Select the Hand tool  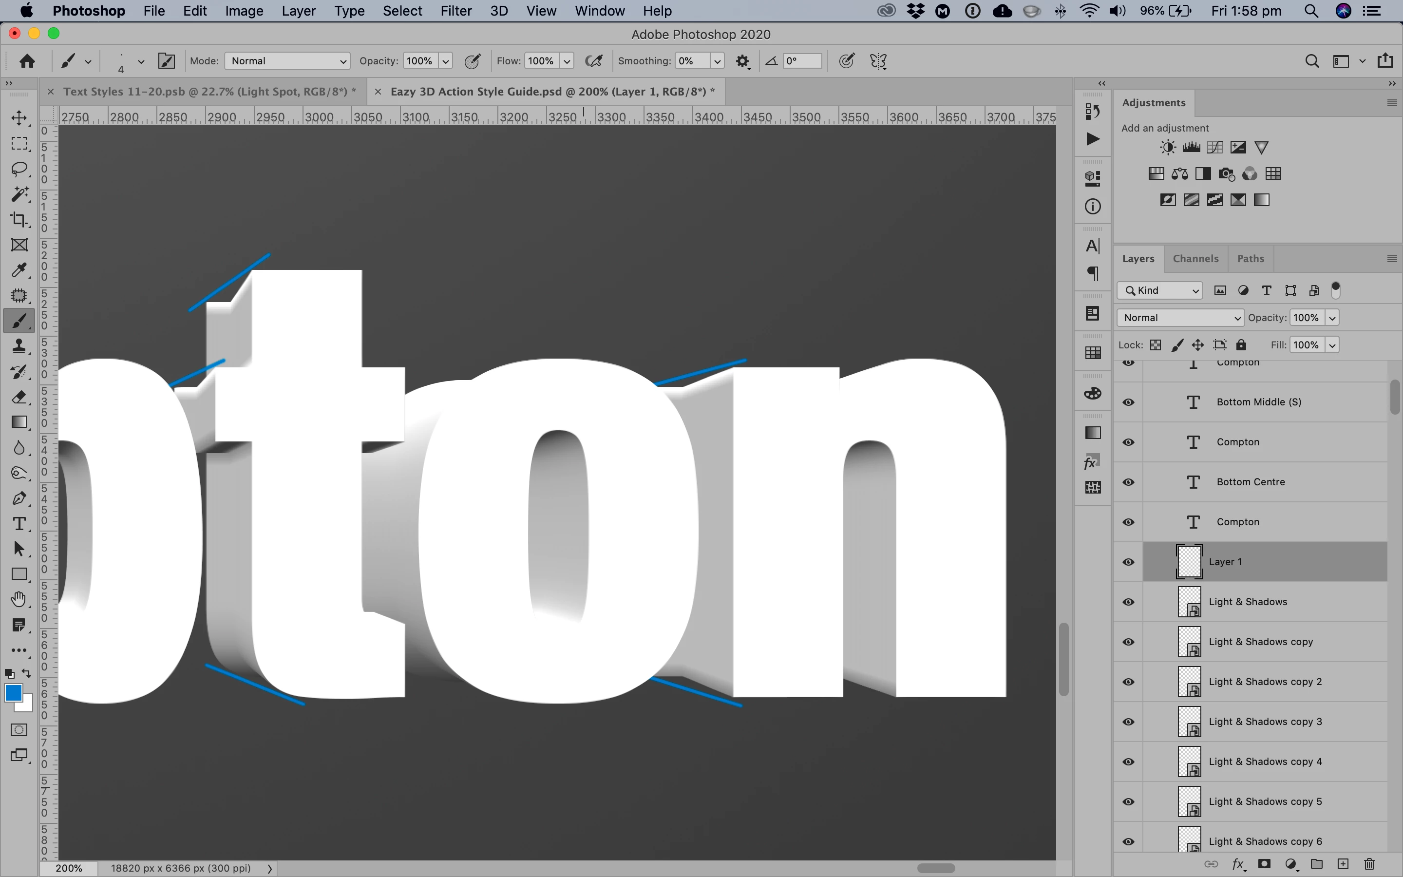[x=19, y=599]
